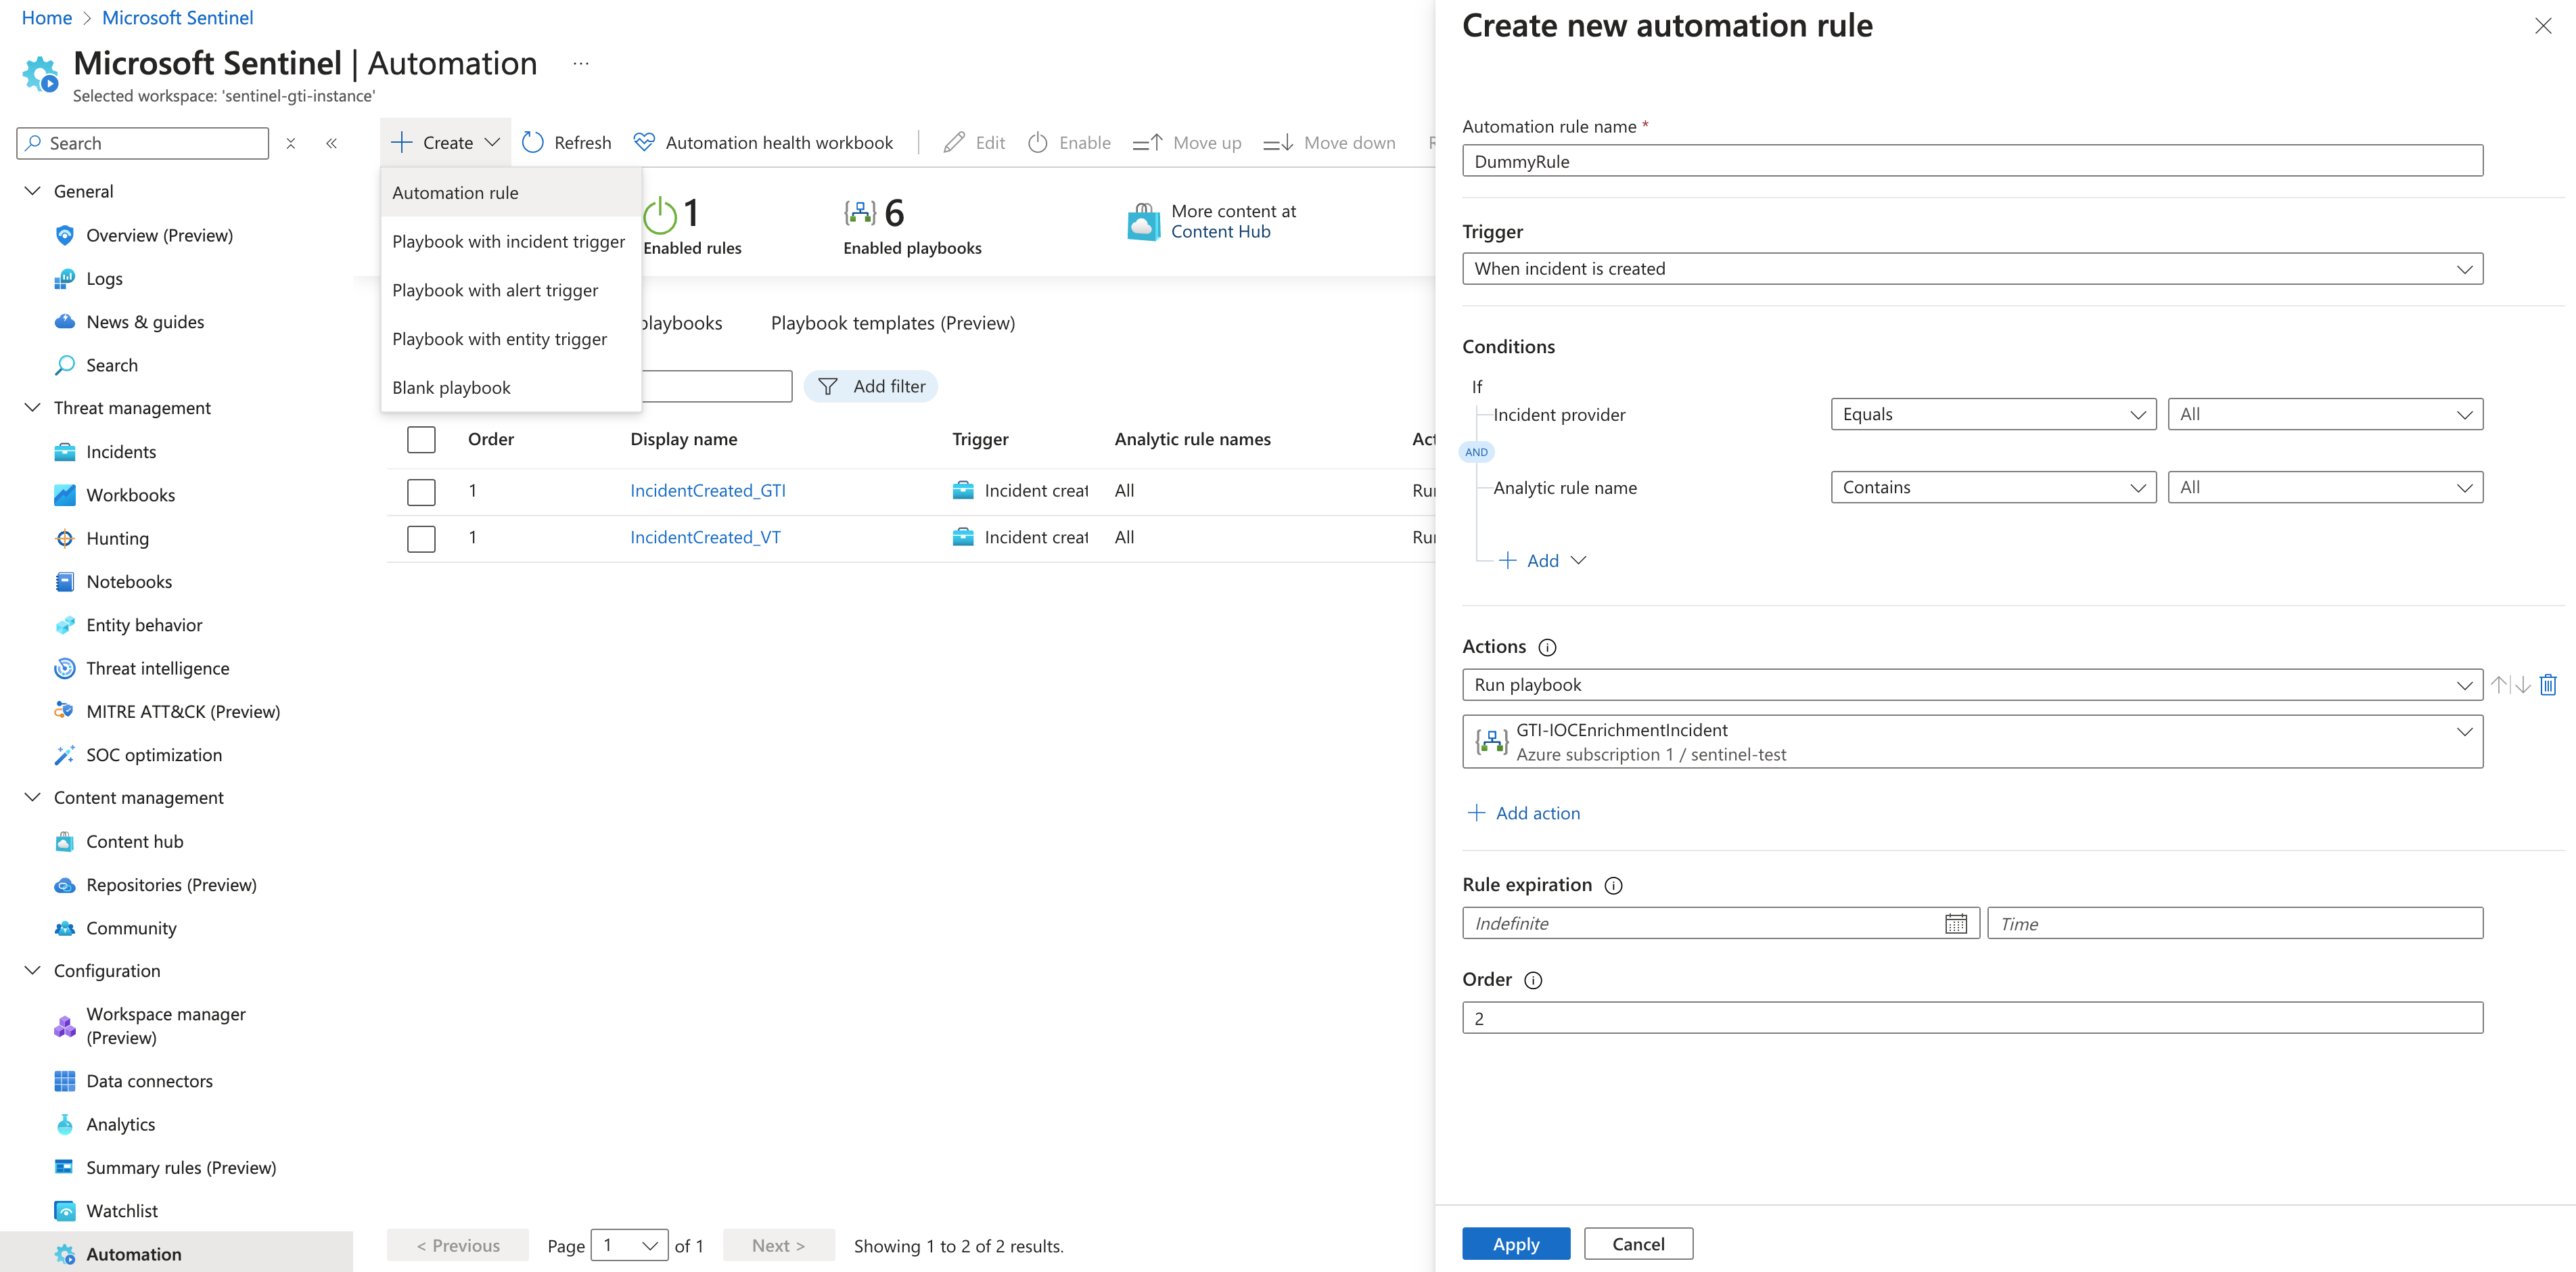Click the Cancel button
The image size is (2576, 1272).
[x=1638, y=1244]
